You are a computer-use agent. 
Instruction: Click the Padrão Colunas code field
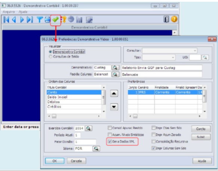[102, 75]
